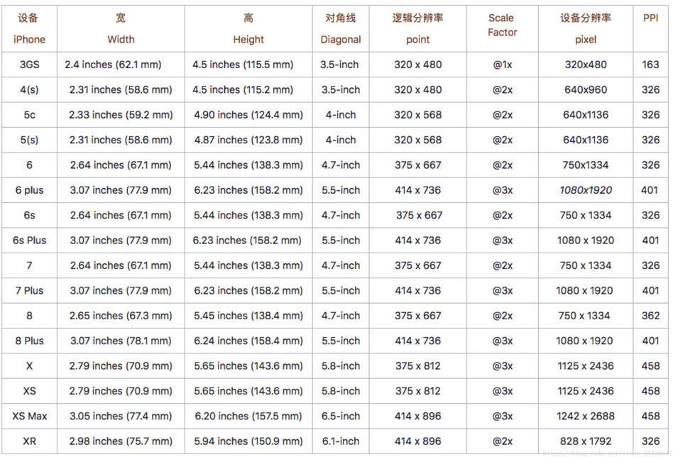The image size is (673, 457).
Task: Click the 5c row '640x1136' cell
Action: coord(586,115)
